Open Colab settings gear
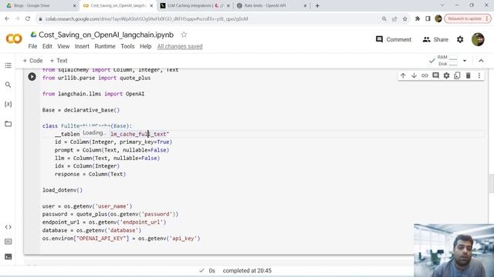Image resolution: width=494 pixels, height=277 pixels. (x=460, y=39)
